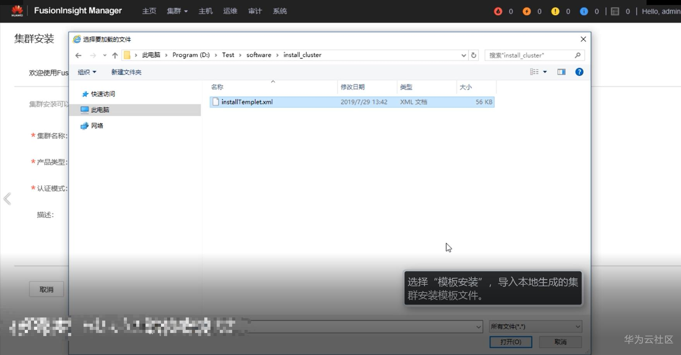681x355 pixels.
Task: Open the 主机 menu
Action: pos(205,11)
